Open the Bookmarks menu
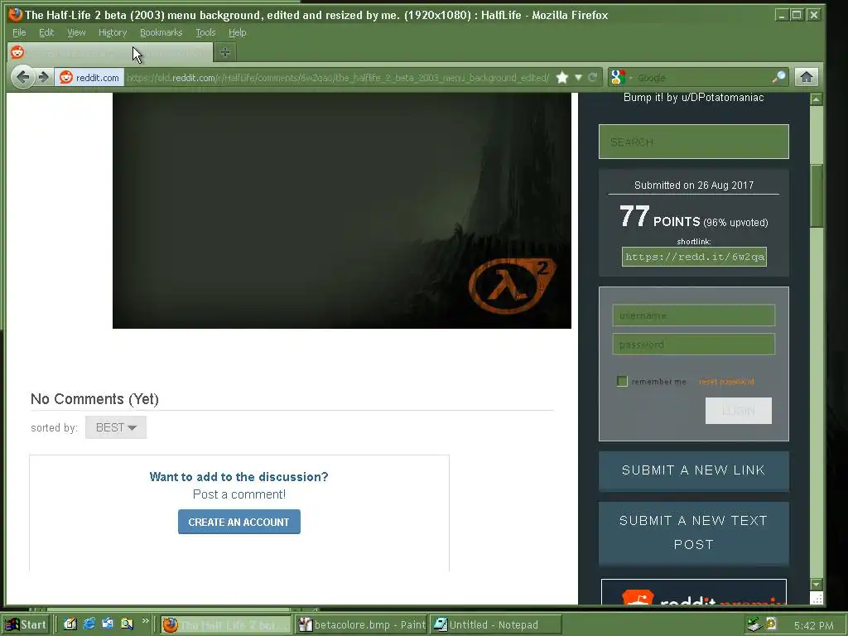This screenshot has height=636, width=848. pos(161,32)
